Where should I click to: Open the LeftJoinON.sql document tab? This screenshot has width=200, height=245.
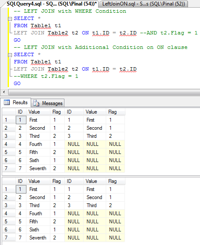click(x=143, y=4)
